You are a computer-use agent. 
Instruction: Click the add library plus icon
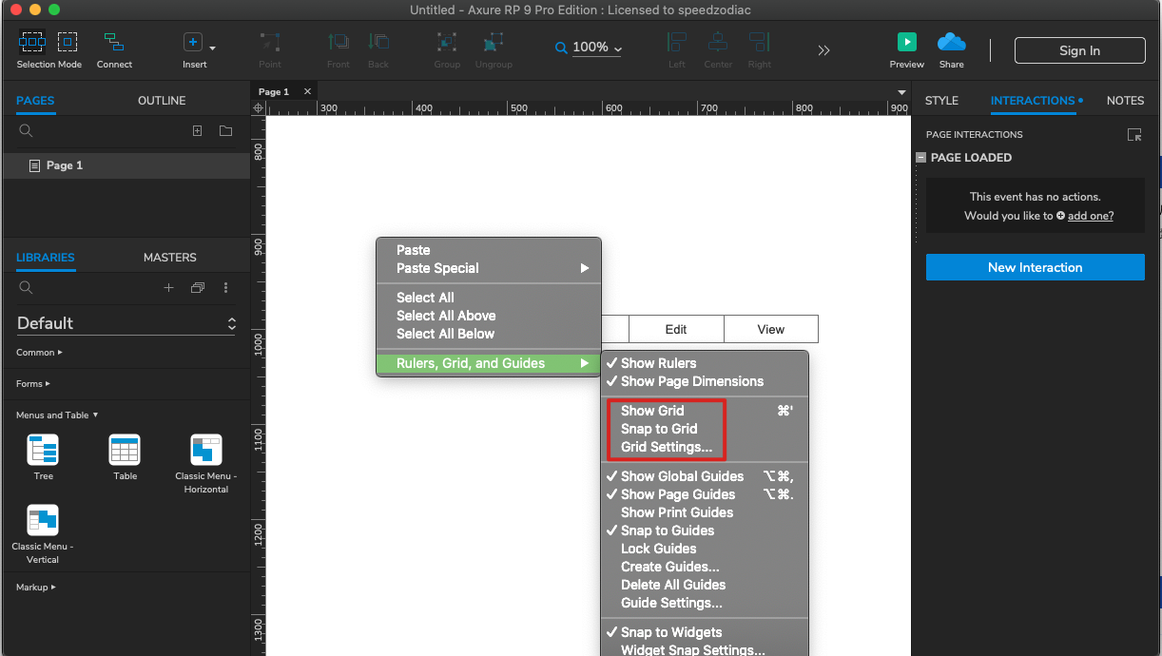tap(169, 288)
